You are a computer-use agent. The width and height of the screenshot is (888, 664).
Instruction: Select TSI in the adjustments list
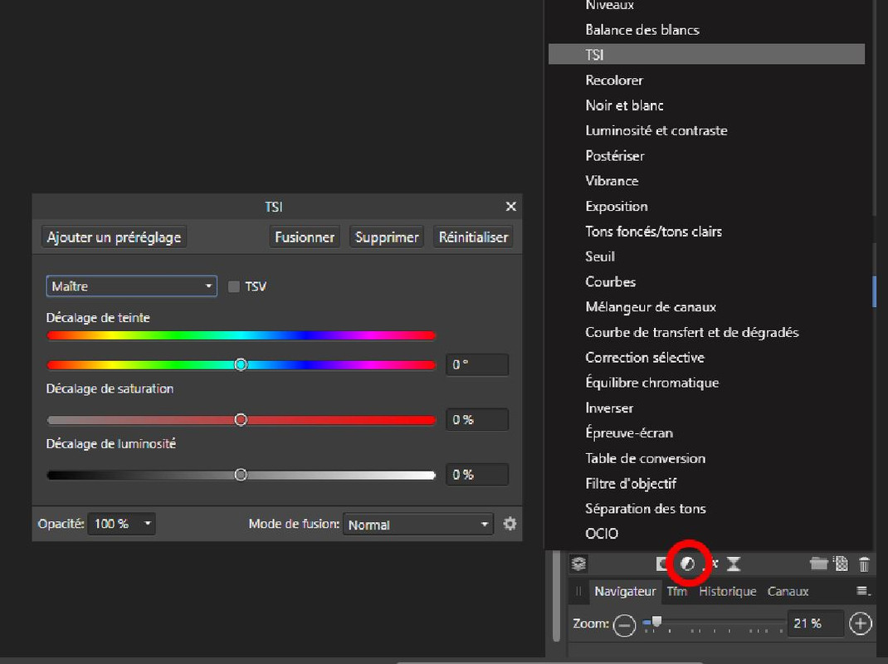(706, 55)
